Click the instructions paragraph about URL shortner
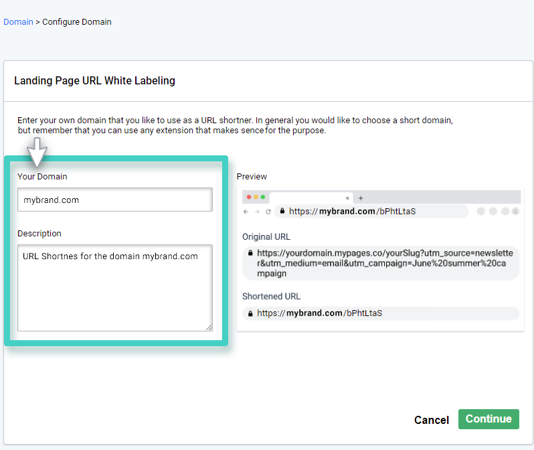 pos(236,125)
